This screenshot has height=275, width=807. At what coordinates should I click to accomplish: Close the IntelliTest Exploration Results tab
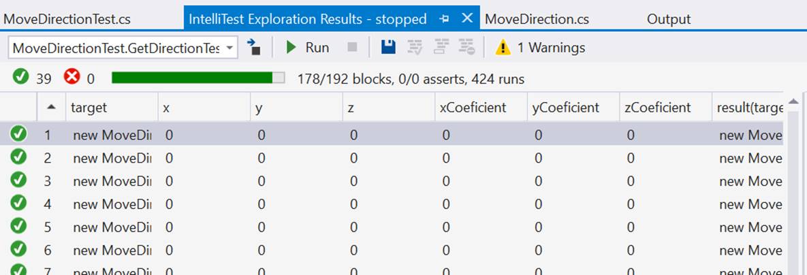[467, 18]
